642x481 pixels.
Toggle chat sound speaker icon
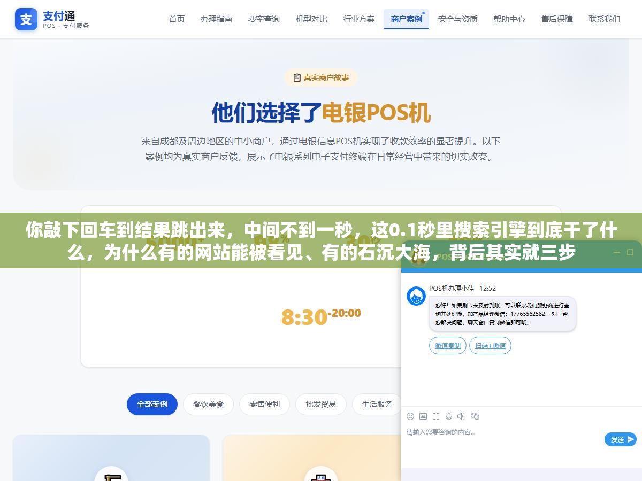[x=462, y=416]
